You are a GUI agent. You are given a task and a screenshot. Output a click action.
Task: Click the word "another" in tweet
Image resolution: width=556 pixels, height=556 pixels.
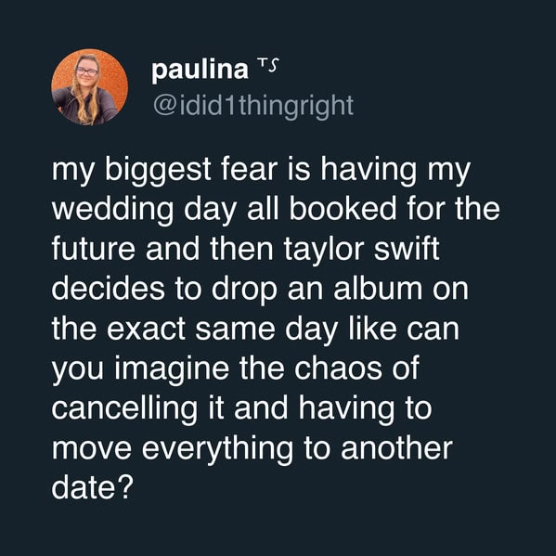396,449
